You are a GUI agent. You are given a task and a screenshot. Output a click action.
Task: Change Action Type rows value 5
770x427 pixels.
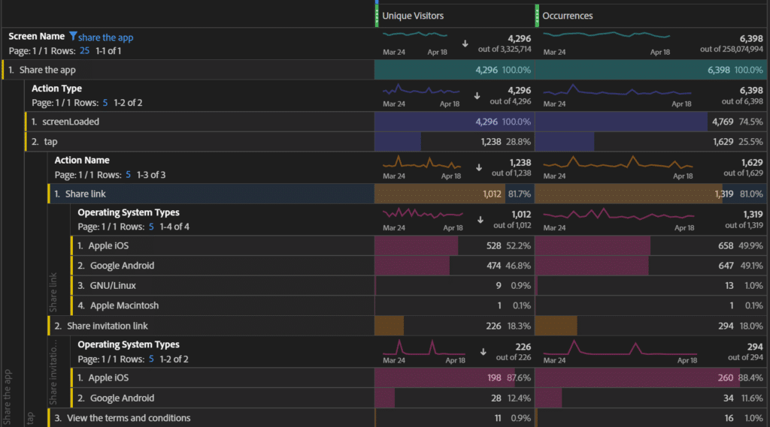coord(105,103)
